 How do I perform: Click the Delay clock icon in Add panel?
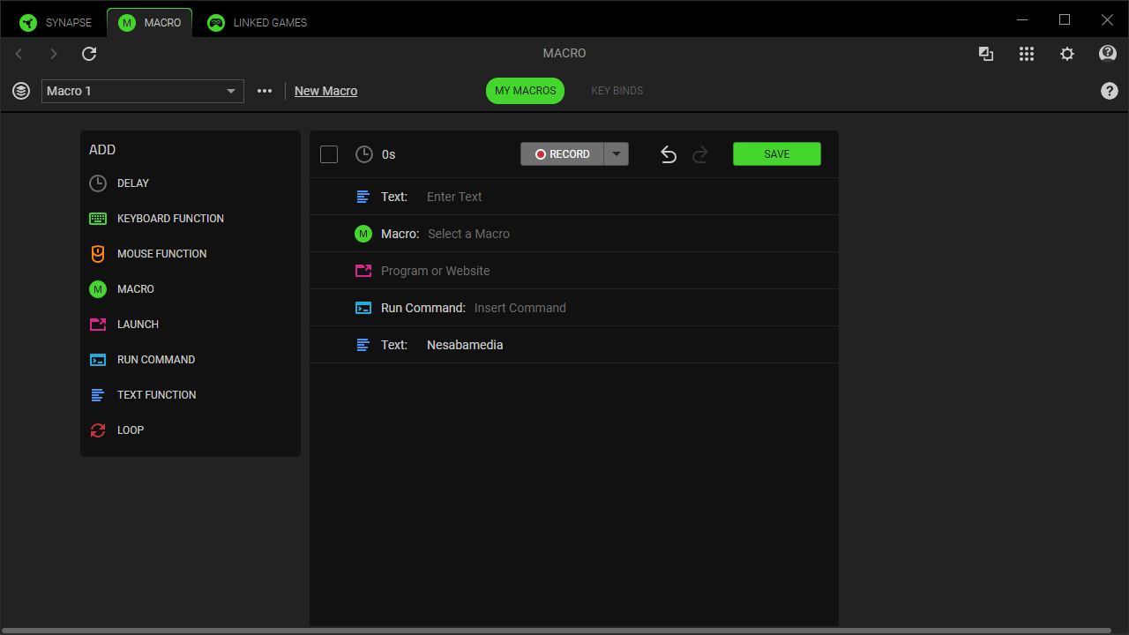pos(98,183)
